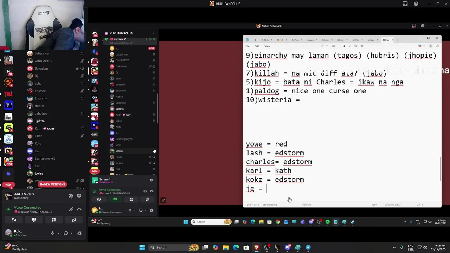
Task: Insert link using Notepad toolbar
Action: [x=356, y=46]
